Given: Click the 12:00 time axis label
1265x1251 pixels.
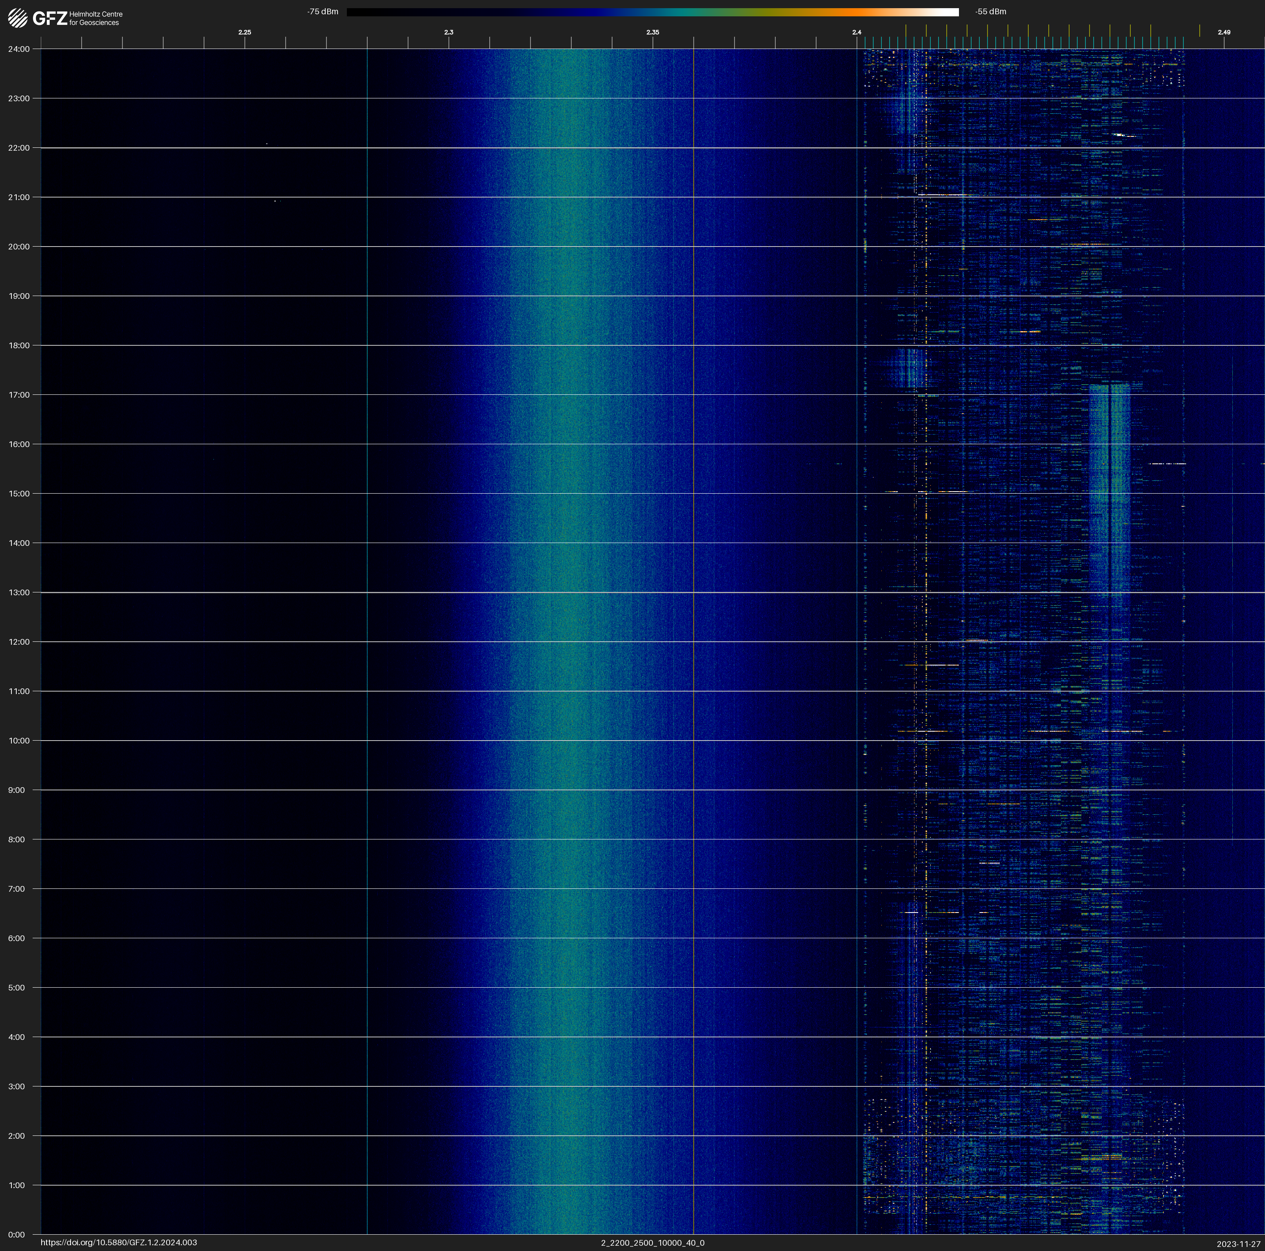Looking at the screenshot, I should (x=19, y=642).
